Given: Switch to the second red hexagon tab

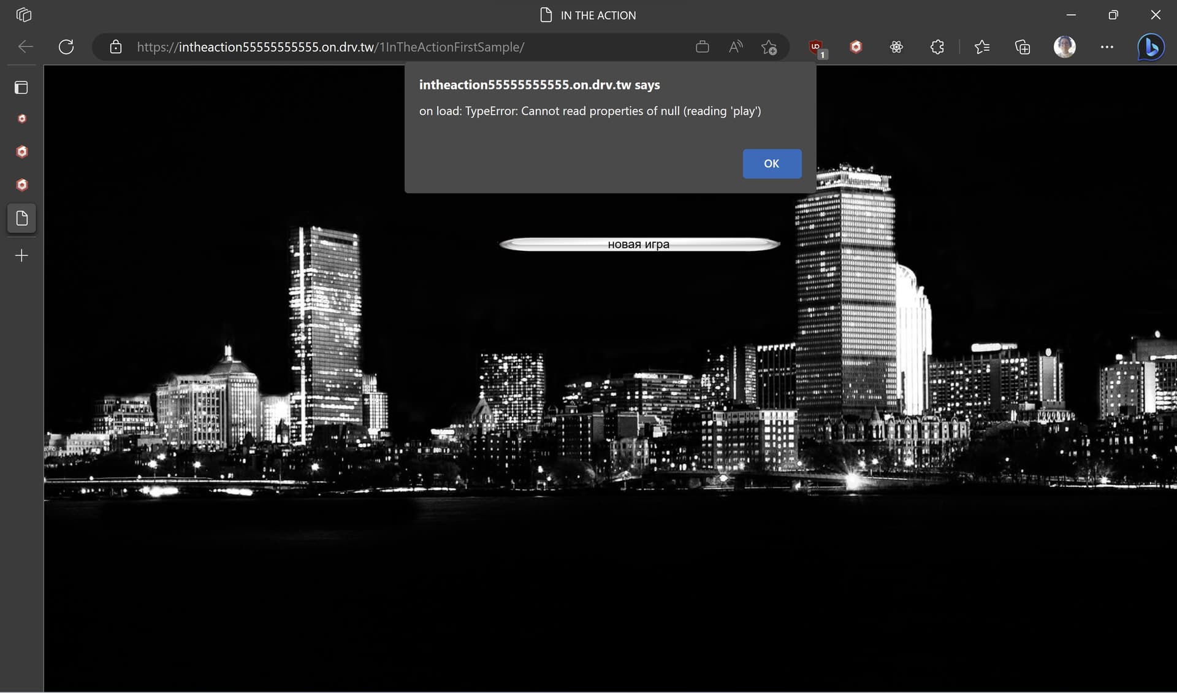Looking at the screenshot, I should [21, 151].
